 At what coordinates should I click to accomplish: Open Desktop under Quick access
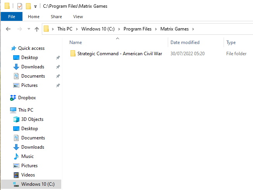pyautogui.click(x=29, y=58)
